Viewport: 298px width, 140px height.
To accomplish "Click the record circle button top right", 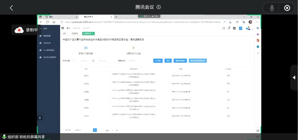I will tap(287, 8).
